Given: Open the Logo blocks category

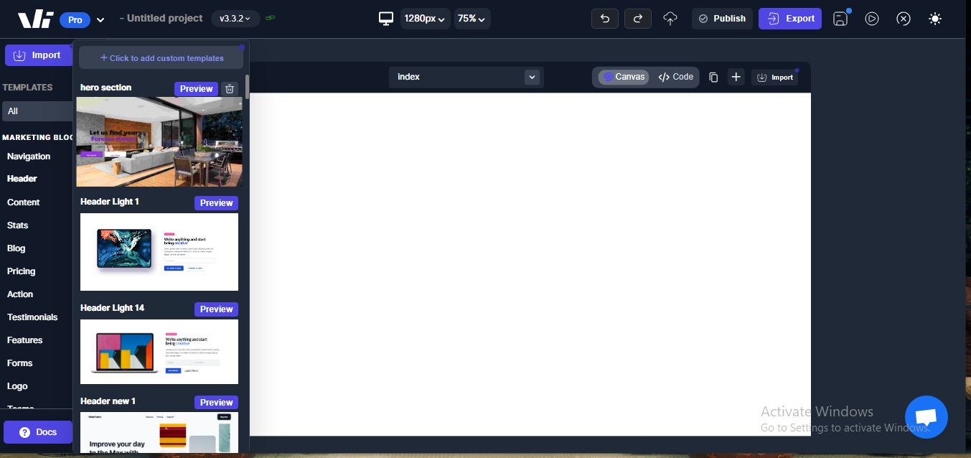Looking at the screenshot, I should tap(17, 386).
